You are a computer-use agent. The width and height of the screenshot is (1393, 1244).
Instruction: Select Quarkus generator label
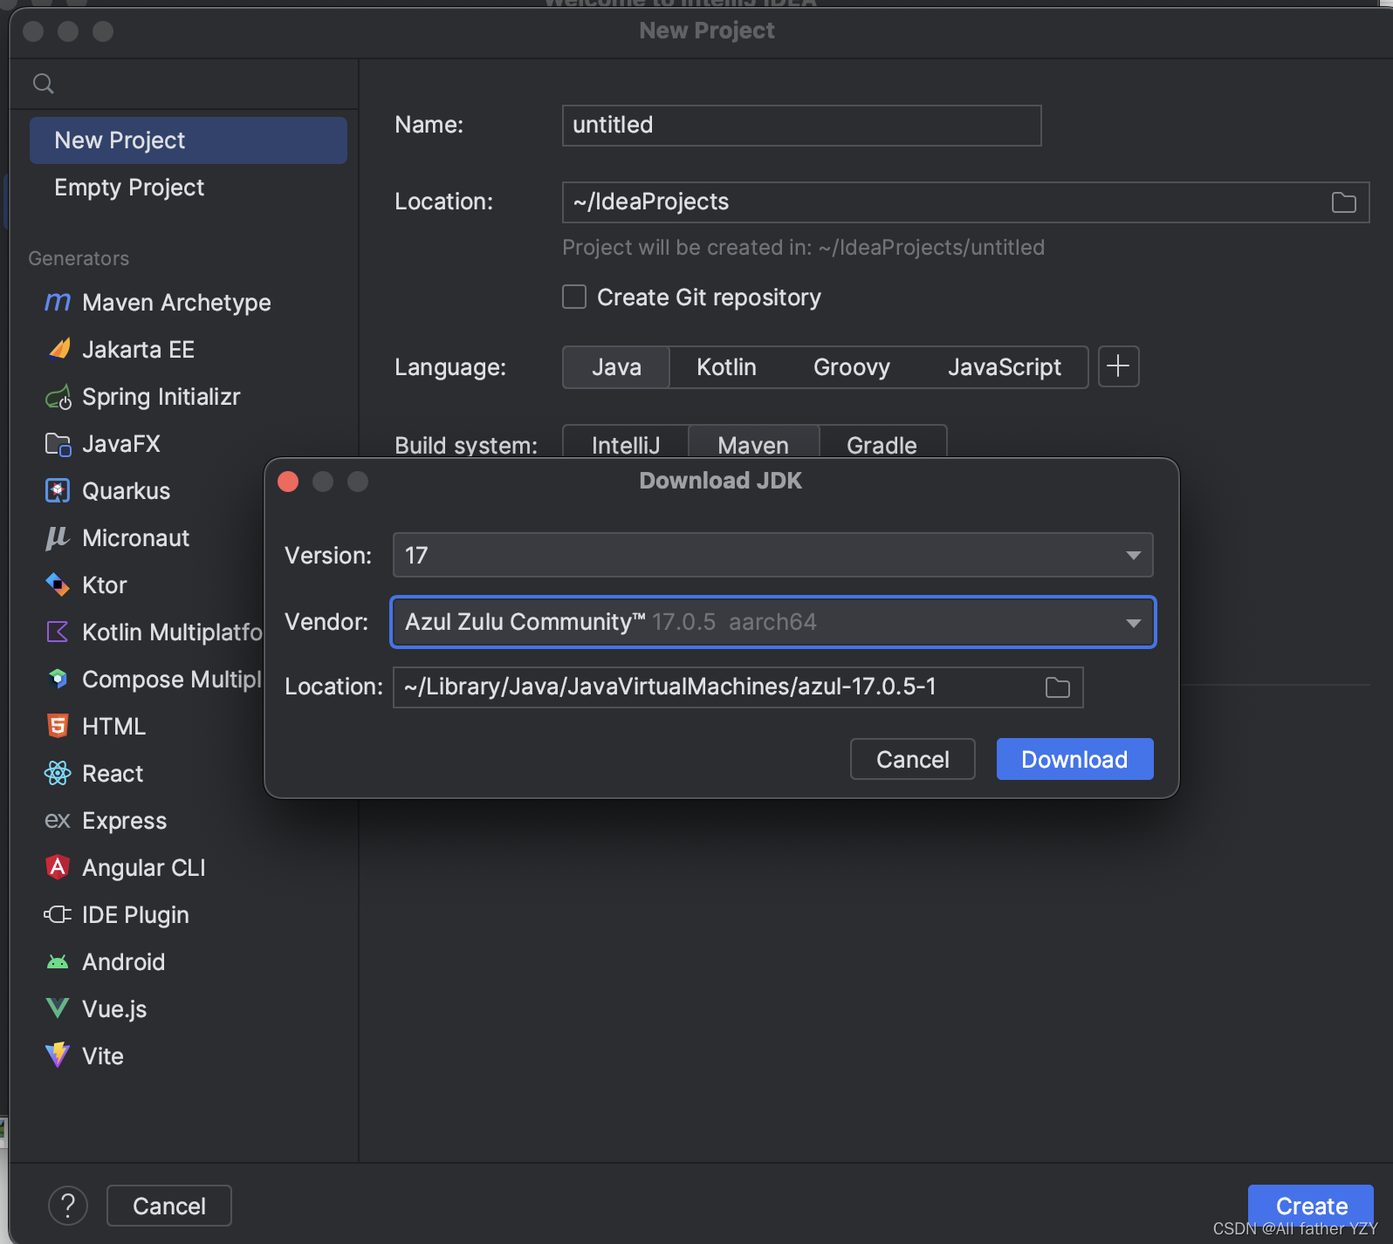(126, 491)
